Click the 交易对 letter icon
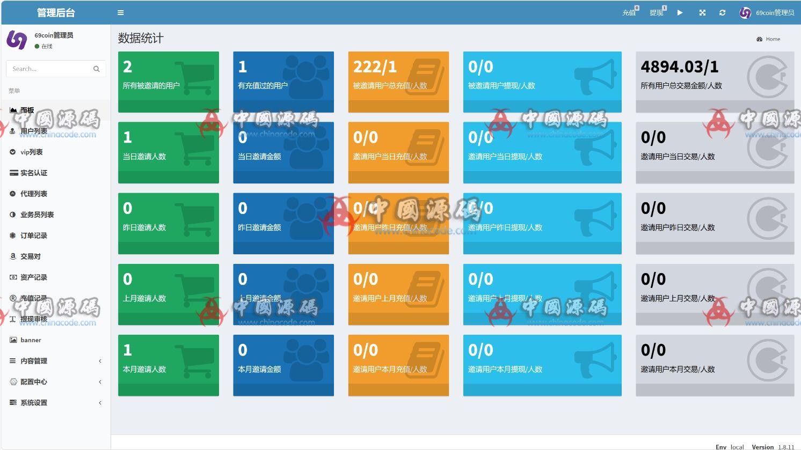 coord(13,256)
